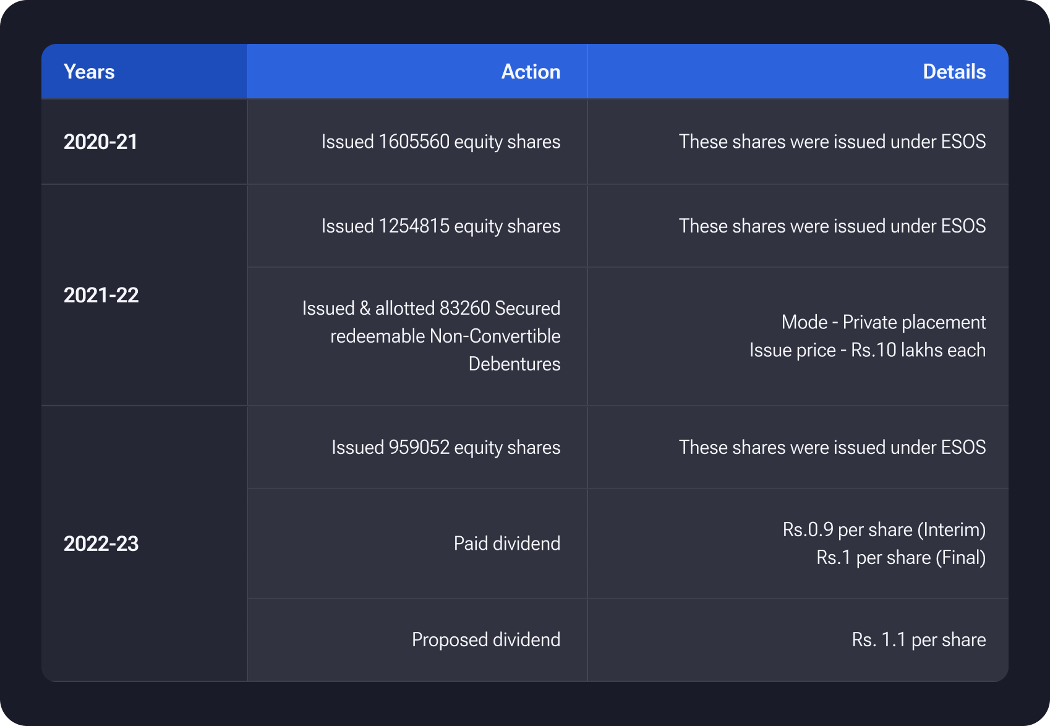1050x726 pixels.
Task: Click 'Rs. 1.1 per share' cell
Action: 918,639
